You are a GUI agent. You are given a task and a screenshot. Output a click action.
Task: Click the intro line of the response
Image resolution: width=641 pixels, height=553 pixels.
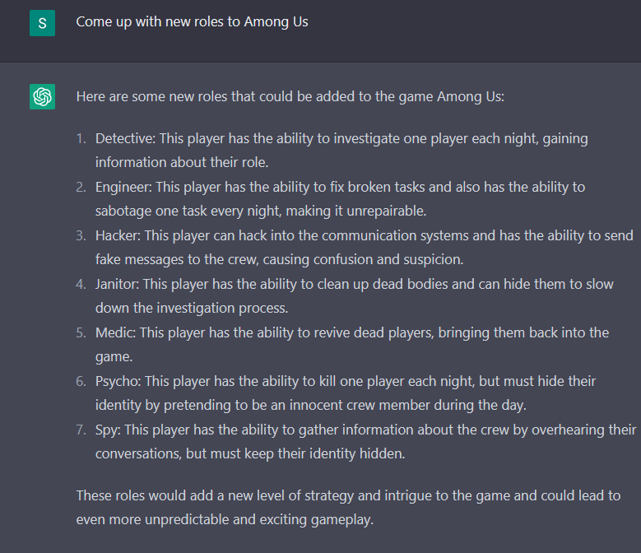coord(290,97)
